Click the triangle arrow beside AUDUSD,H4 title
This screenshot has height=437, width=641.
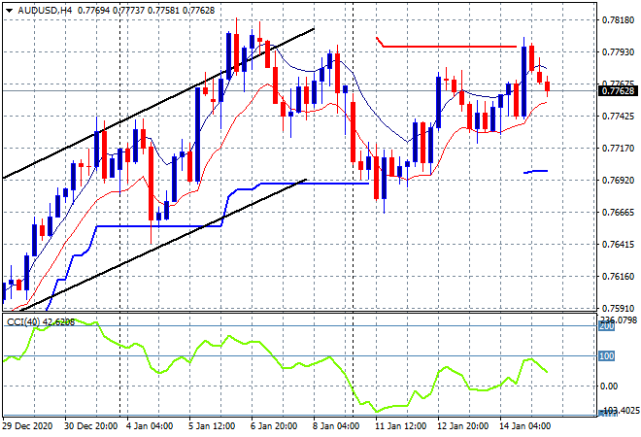pos(9,11)
